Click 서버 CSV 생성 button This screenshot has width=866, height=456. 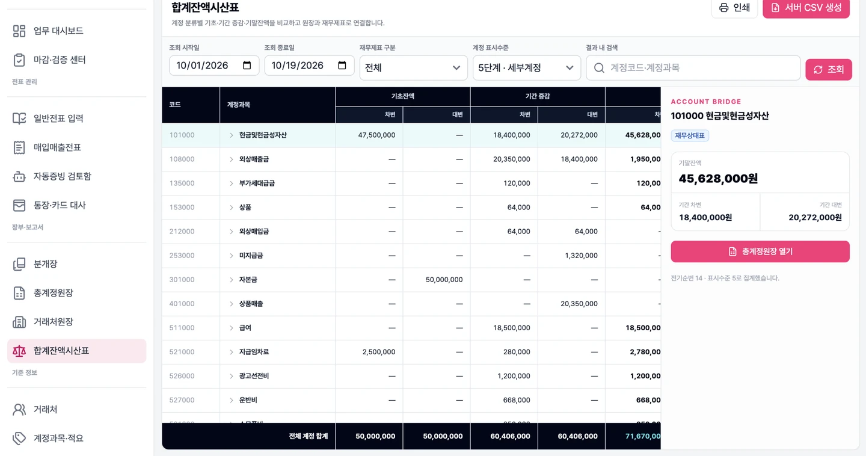(x=806, y=8)
